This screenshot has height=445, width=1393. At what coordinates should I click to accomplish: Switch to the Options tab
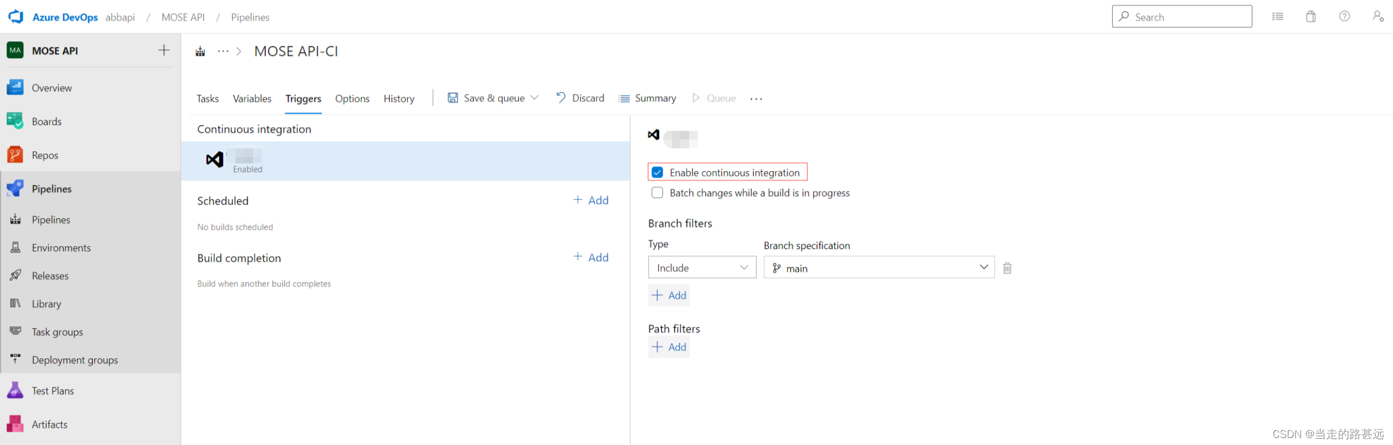[x=352, y=98]
